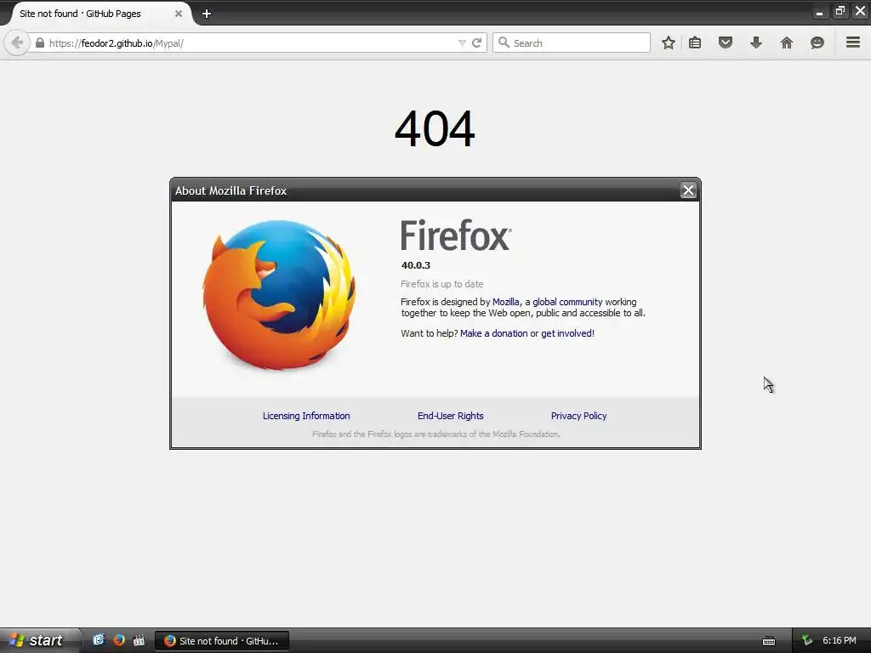Click the 40.0.3 version number text

point(415,265)
